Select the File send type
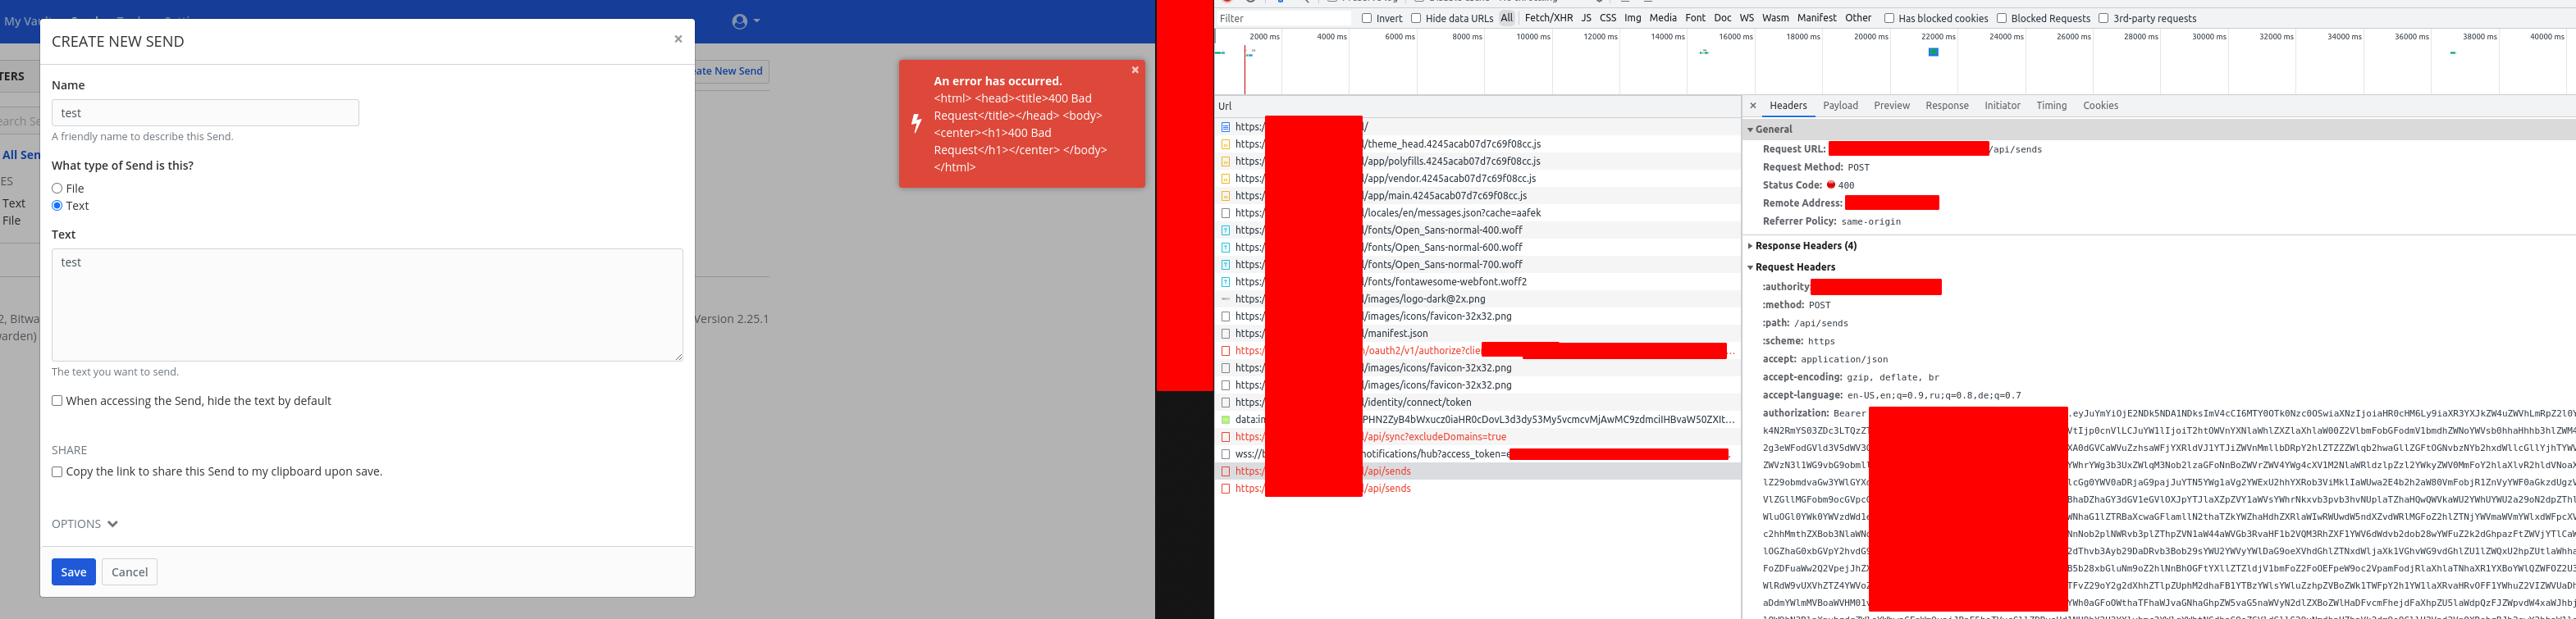The height and width of the screenshot is (619, 2576). [x=57, y=189]
